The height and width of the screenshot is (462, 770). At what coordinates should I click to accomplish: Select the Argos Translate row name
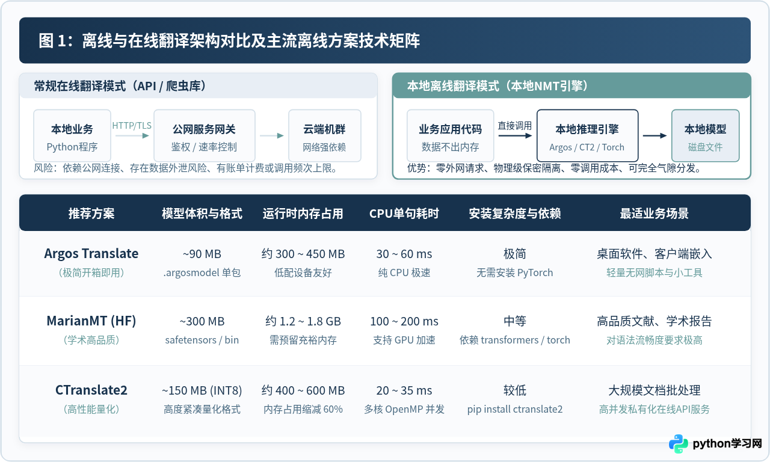[91, 253]
